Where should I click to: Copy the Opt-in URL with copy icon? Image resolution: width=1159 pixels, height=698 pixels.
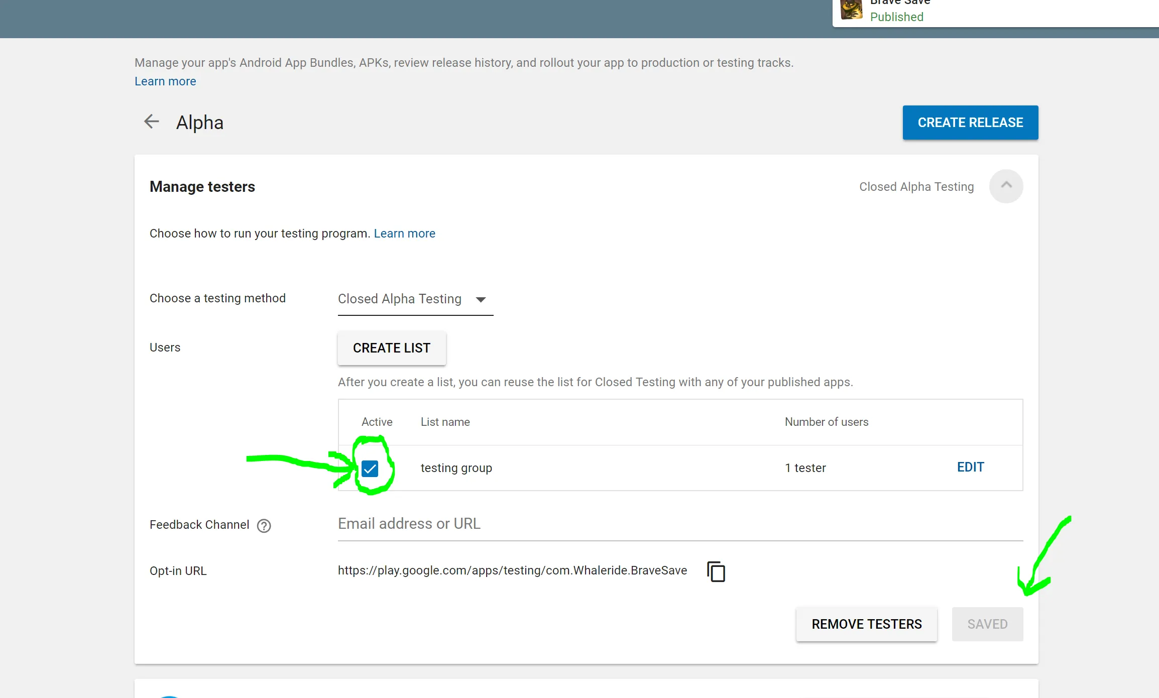point(716,571)
